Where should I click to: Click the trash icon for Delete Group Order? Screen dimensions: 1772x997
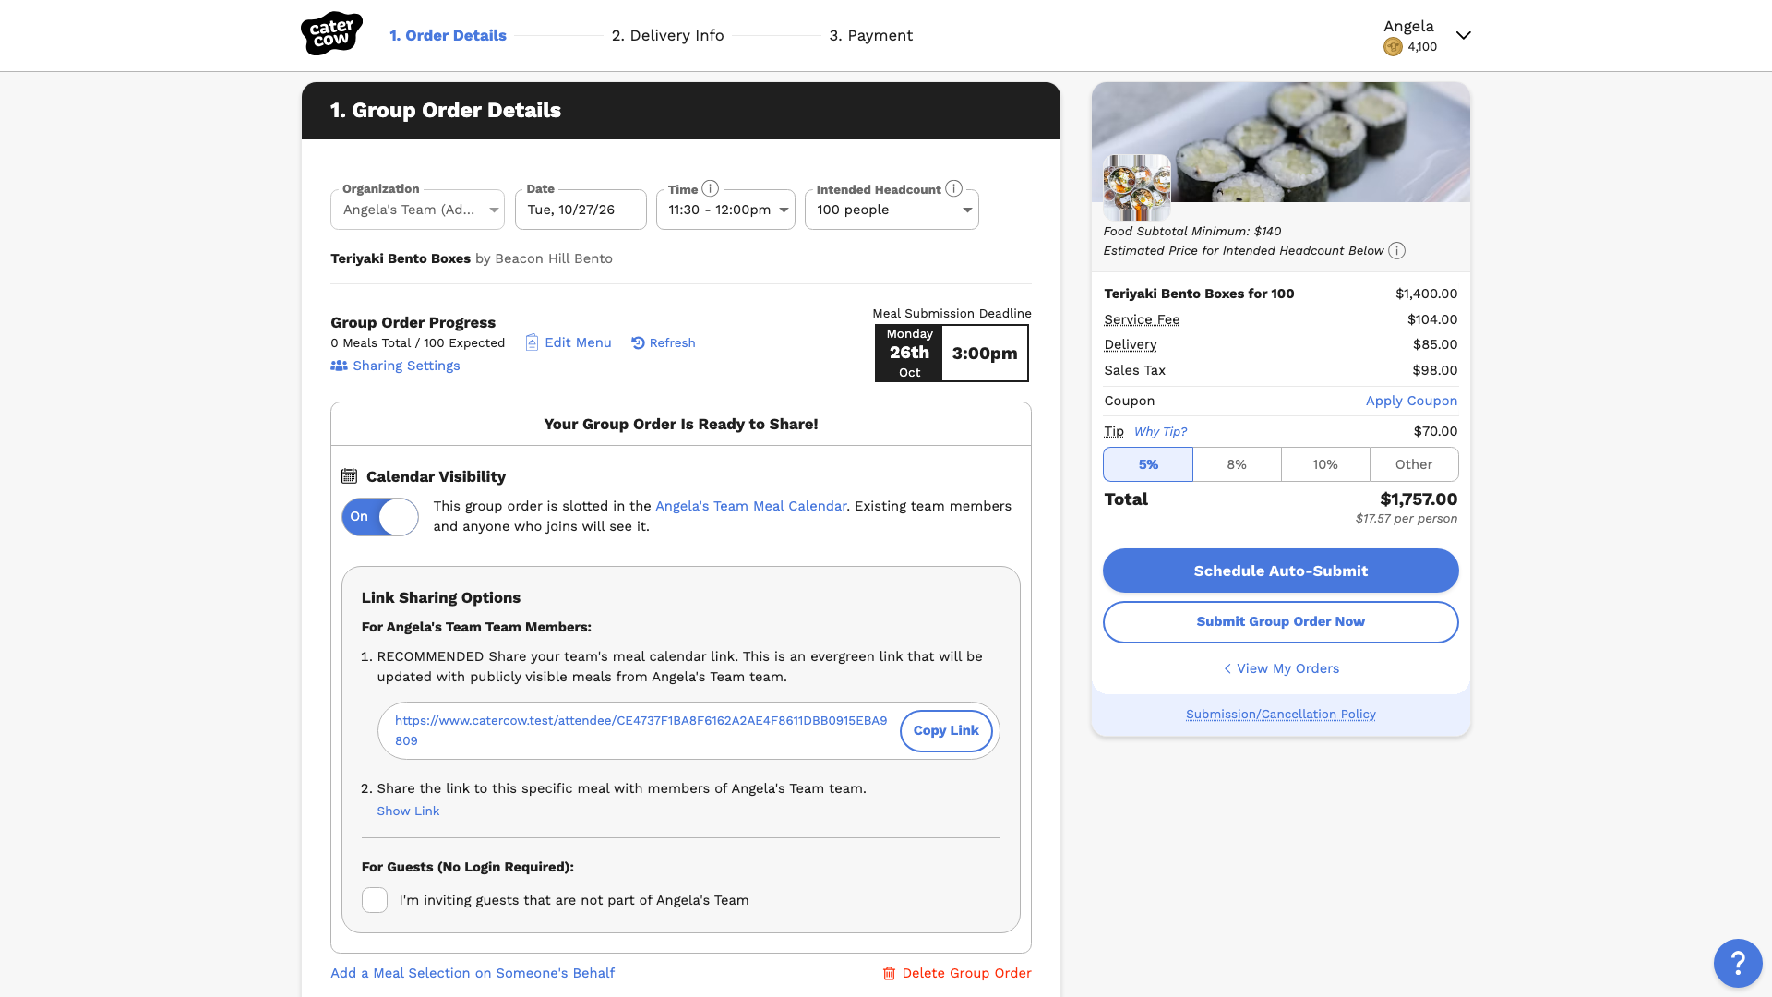(889, 973)
